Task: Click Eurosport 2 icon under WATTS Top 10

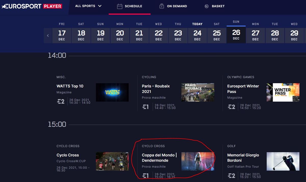Action: pos(61,102)
